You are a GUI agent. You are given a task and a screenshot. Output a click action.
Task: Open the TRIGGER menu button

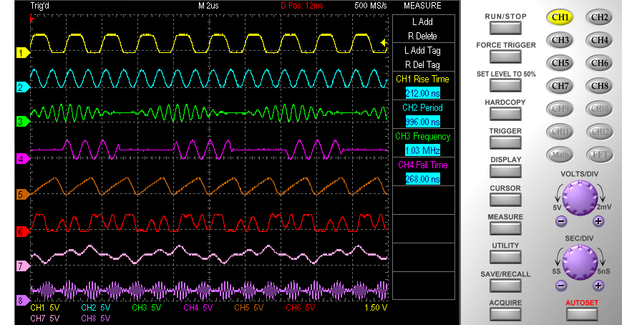pos(505,142)
